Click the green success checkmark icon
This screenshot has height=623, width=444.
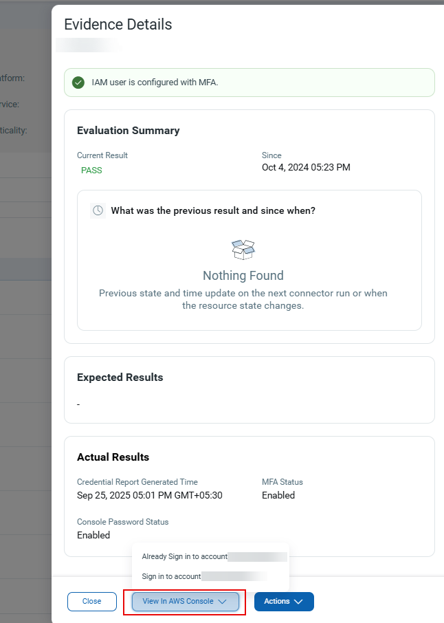pyautogui.click(x=78, y=82)
